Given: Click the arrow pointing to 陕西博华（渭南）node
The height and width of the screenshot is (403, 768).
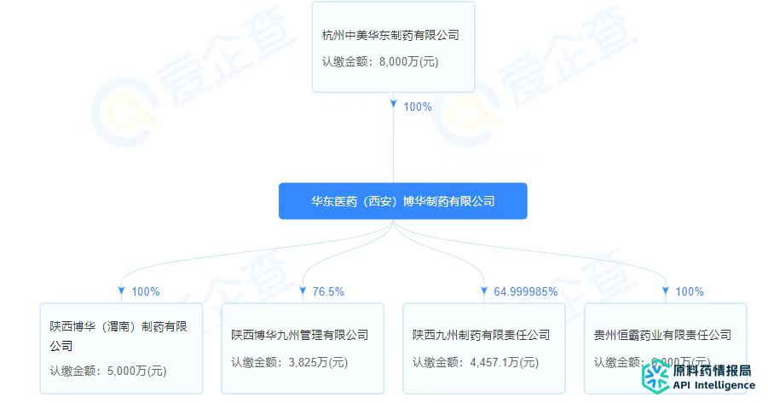Looking at the screenshot, I should click(121, 291).
